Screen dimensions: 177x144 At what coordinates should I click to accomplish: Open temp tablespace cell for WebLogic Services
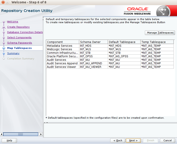[157, 49]
